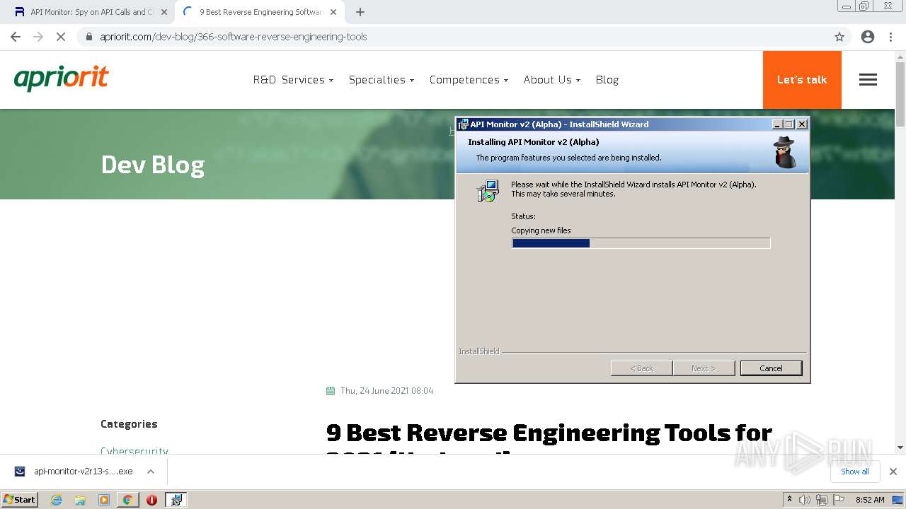Screen dimensions: 906x509
Task: Open the site hamburger menu
Action: click(868, 80)
